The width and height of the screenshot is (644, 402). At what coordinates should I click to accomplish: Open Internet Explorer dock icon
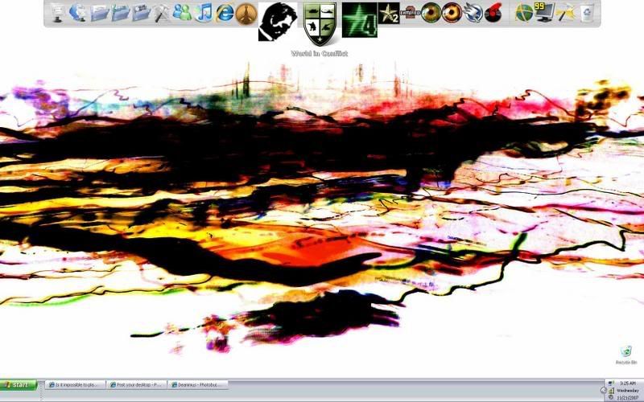(225, 13)
